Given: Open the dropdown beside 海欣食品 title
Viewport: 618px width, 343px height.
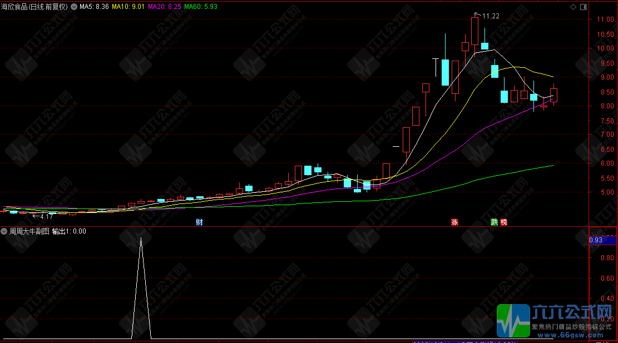Looking at the screenshot, I should point(74,7).
